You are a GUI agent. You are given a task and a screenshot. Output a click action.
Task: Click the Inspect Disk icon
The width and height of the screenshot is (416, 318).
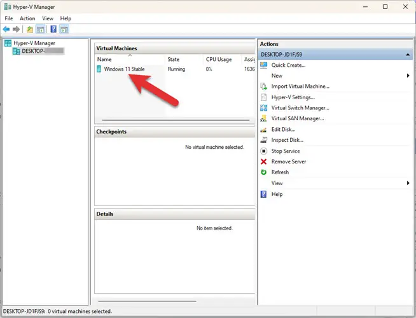click(264, 140)
